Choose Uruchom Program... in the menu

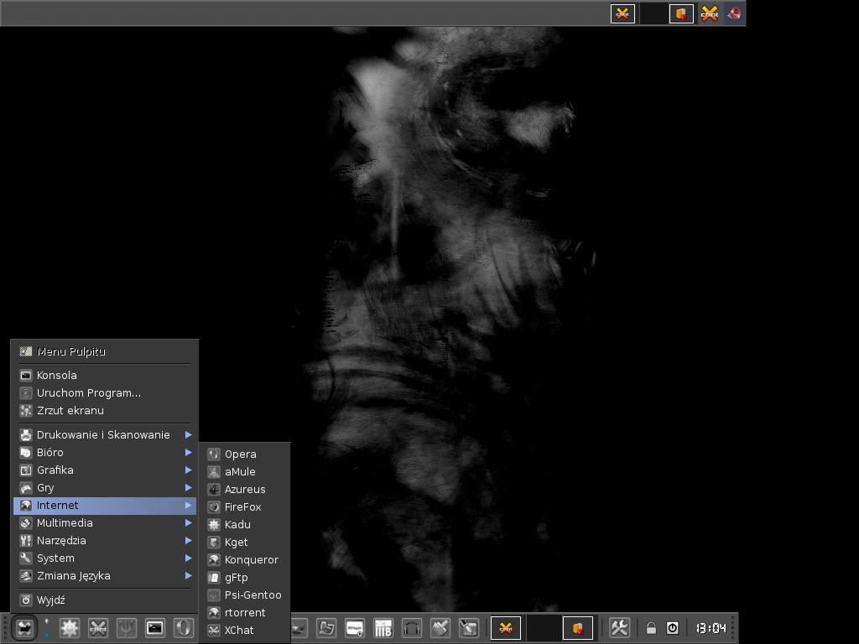coord(105,392)
